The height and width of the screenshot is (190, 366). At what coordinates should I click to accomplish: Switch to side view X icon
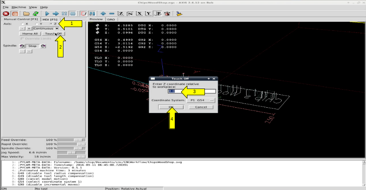139,14
